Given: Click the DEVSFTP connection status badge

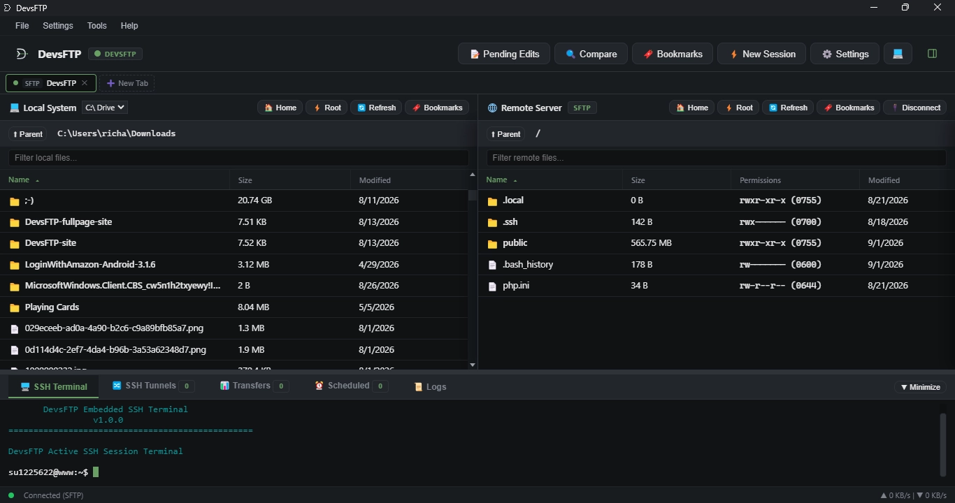Looking at the screenshot, I should (x=116, y=54).
